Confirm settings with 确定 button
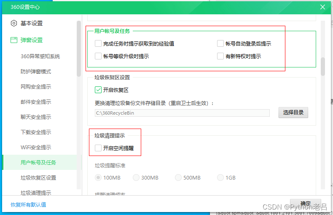This screenshot has width=333, height=215. pos(306,204)
